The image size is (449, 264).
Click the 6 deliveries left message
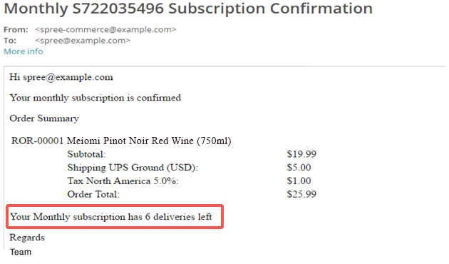coord(111,217)
